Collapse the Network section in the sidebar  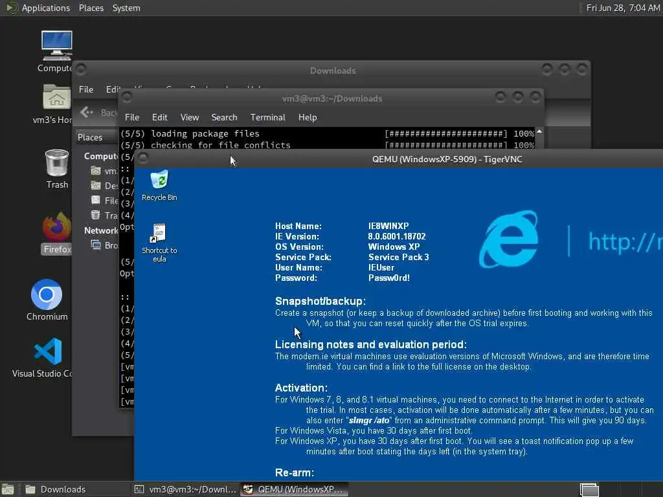pos(101,230)
